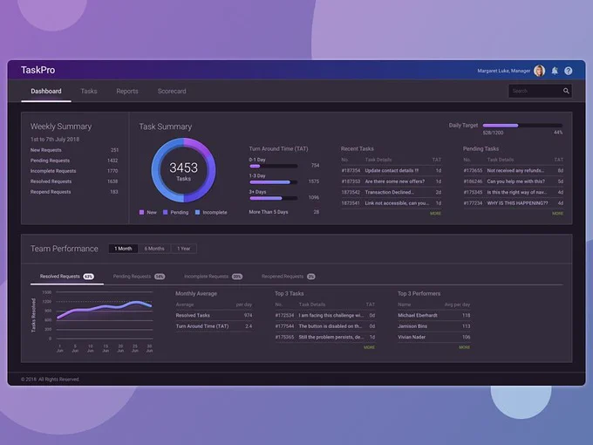Click the TaskPro logo

(x=37, y=70)
